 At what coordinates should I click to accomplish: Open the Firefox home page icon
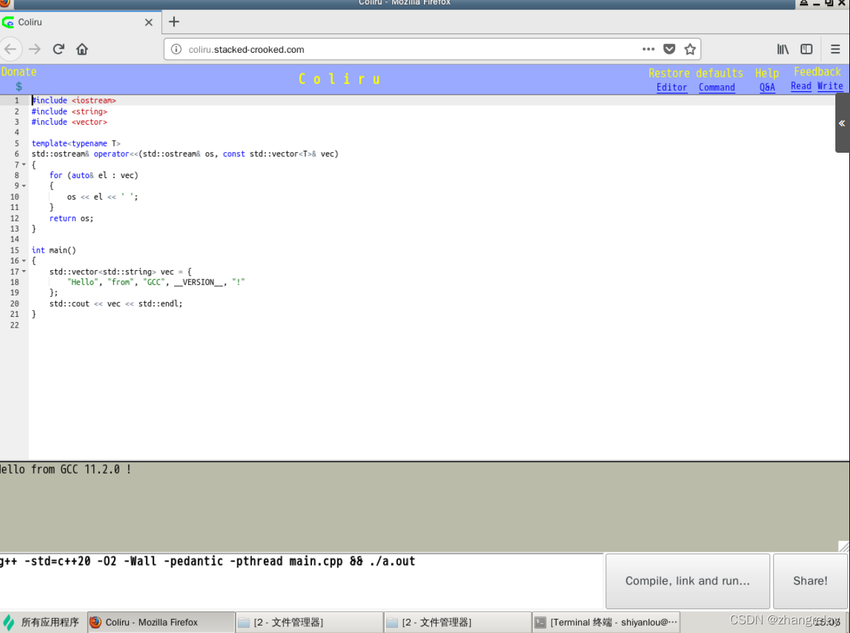(x=82, y=49)
